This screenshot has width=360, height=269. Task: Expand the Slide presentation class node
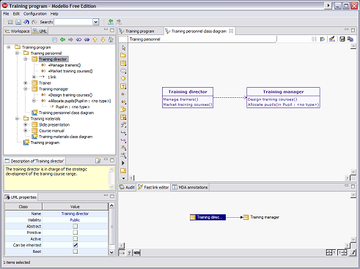(26, 124)
